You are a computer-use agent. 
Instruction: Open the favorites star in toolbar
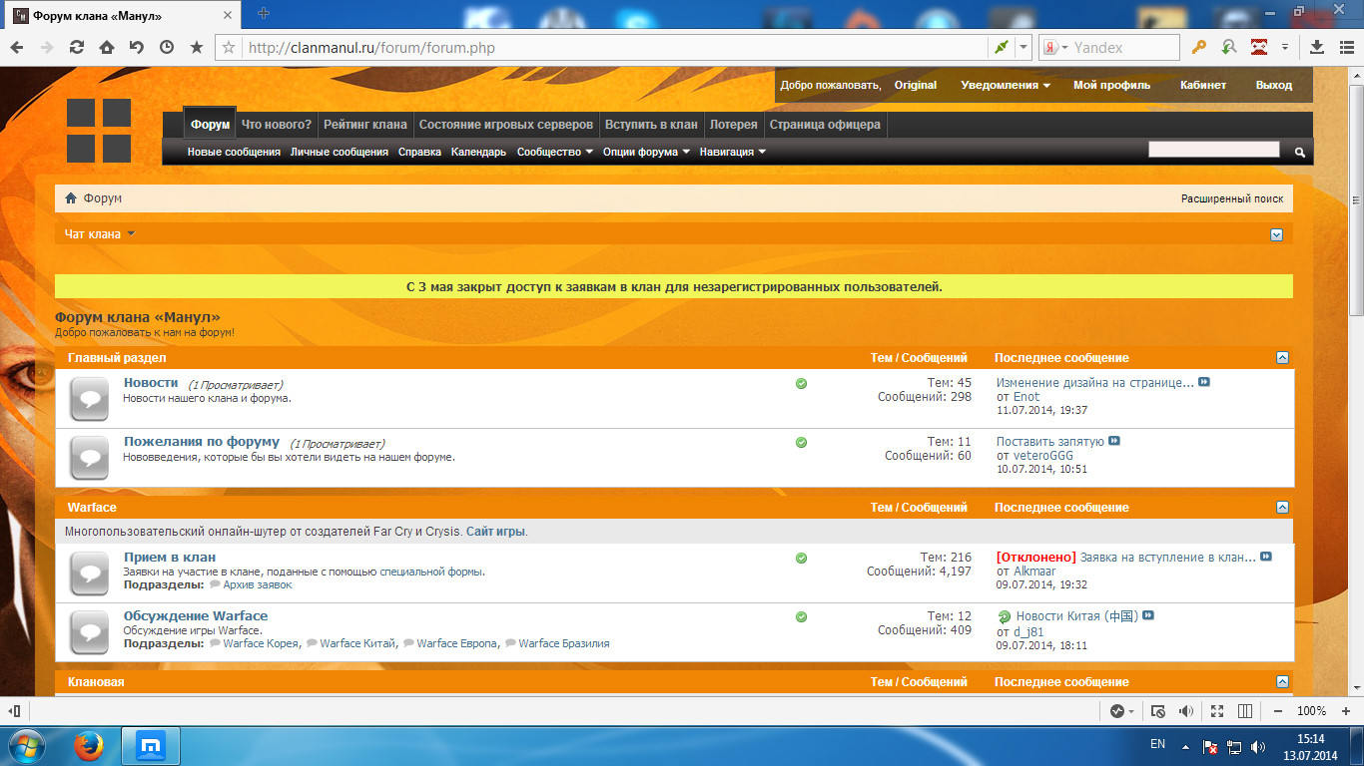click(x=197, y=47)
